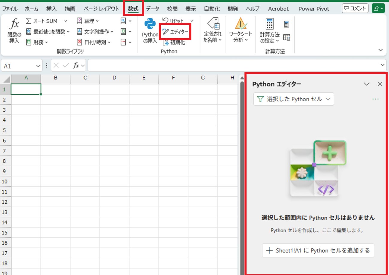
Task: Switch to the 校閲 tab
Action: tap(172, 9)
